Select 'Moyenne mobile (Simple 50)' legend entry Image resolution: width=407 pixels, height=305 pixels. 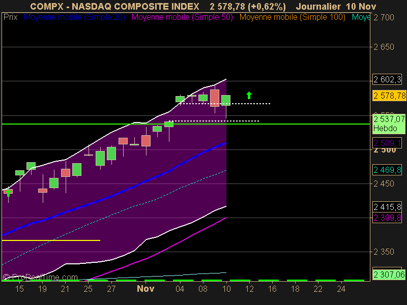point(182,17)
